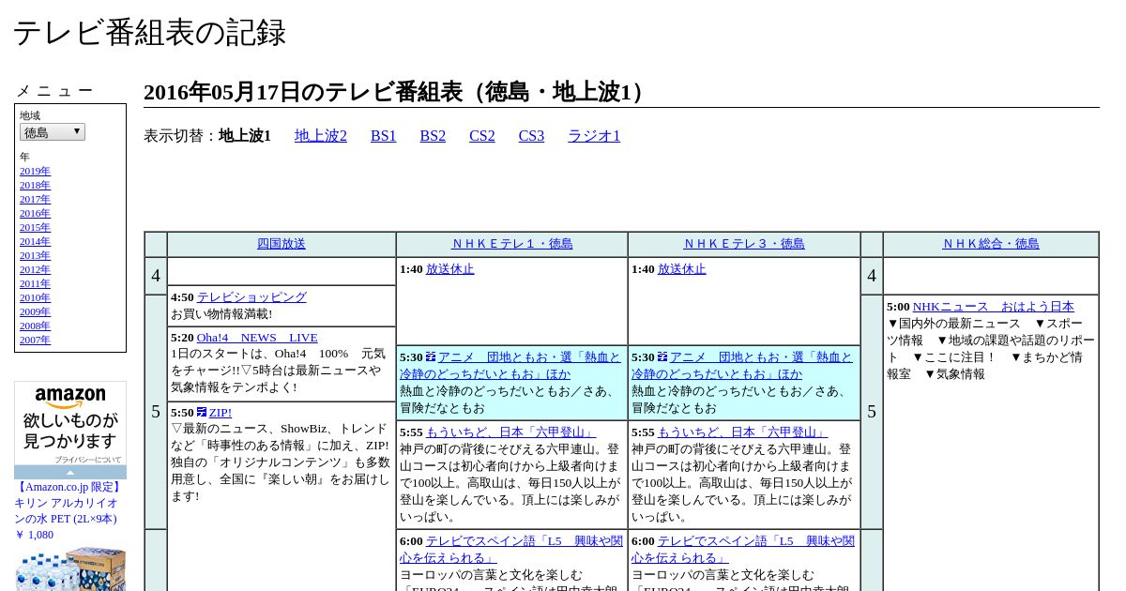Open the Oha!4 NEWS LIVE program
Viewport: 1126px width, 591px height.
click(x=257, y=338)
